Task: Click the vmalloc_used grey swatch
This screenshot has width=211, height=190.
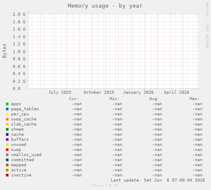Action: click(7, 155)
